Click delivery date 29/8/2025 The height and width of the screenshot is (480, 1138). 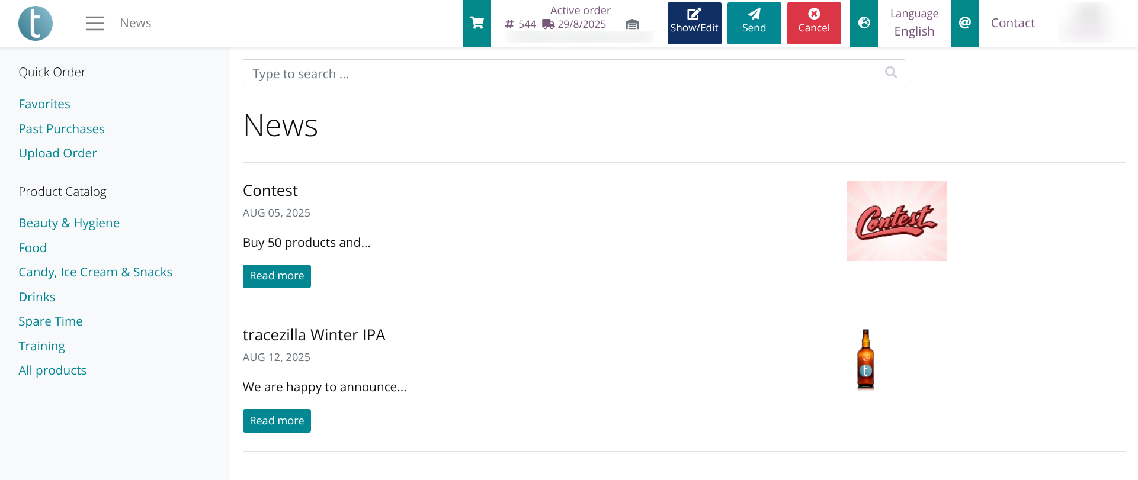coord(582,24)
